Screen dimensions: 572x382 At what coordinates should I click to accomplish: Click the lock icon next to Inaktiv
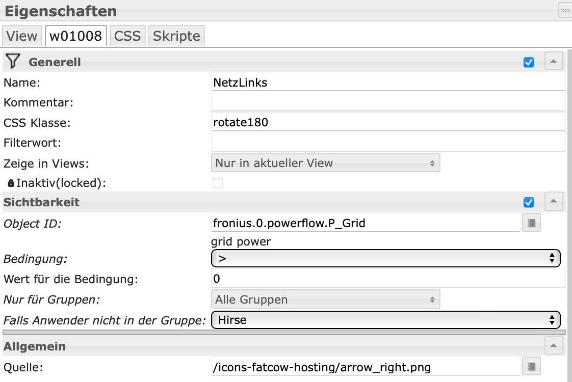click(11, 183)
